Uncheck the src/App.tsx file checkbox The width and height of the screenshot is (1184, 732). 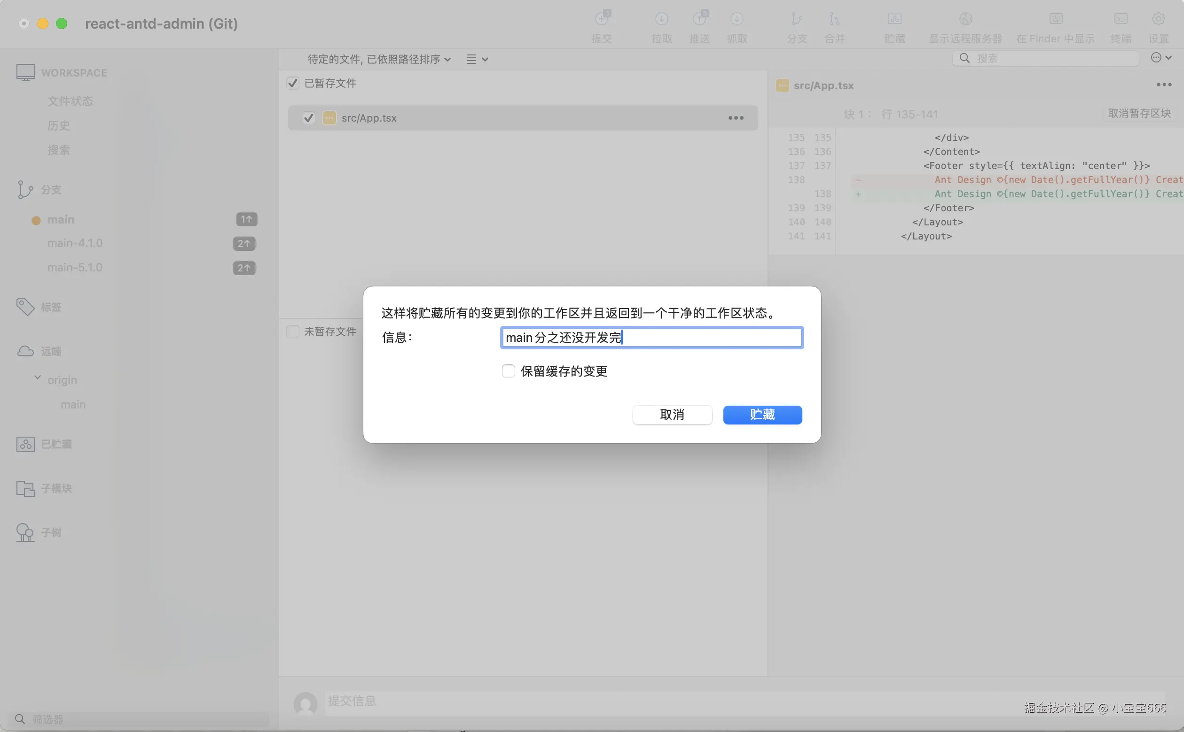coord(309,118)
